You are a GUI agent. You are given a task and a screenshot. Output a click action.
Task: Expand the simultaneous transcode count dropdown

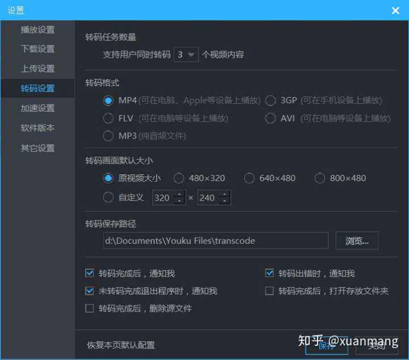(186, 55)
